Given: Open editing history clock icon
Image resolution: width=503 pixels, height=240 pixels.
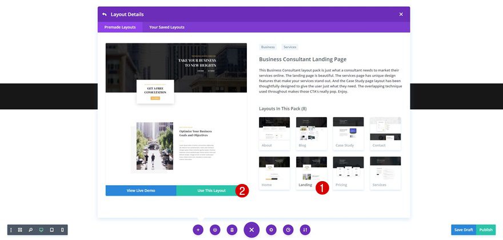Looking at the screenshot, I should (x=288, y=230).
